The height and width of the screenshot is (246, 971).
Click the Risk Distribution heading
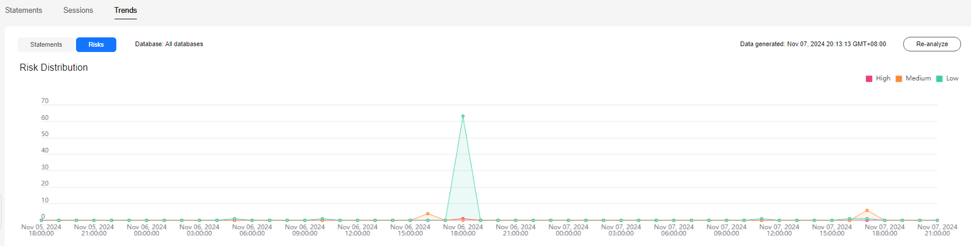[x=54, y=68]
